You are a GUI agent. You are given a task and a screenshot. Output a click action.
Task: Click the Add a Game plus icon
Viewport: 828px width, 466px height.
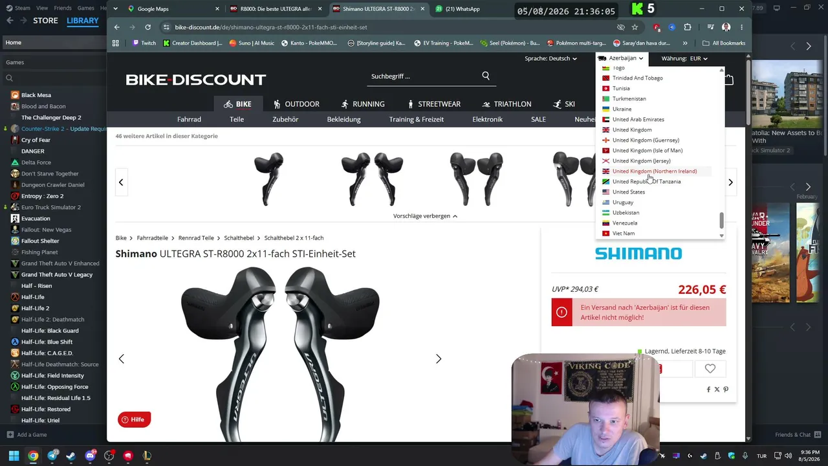click(9, 435)
